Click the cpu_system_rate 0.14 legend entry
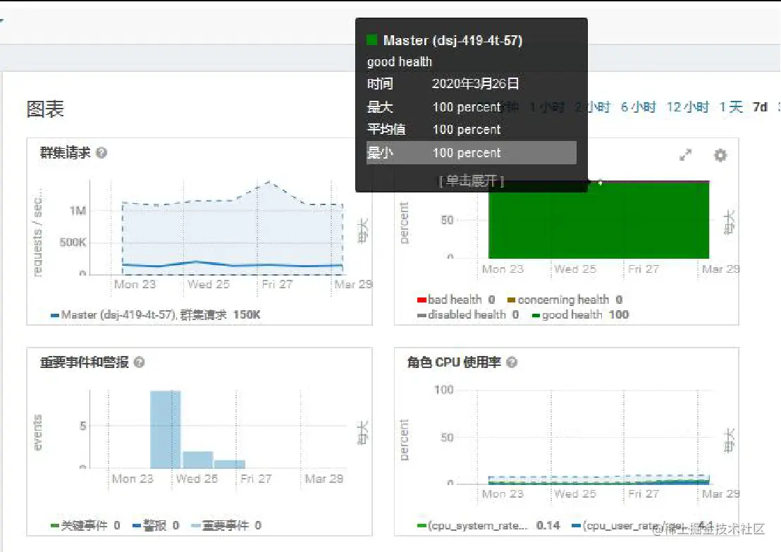Screen dimensions: 781x552 tap(488, 525)
